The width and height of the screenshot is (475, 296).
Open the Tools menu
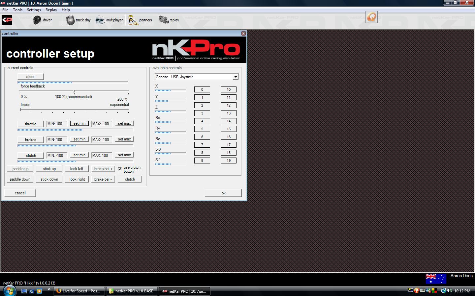pos(18,10)
